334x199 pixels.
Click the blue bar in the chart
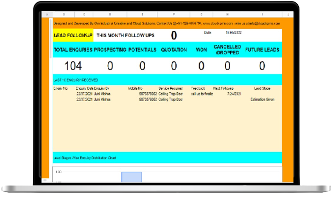pos(132,177)
